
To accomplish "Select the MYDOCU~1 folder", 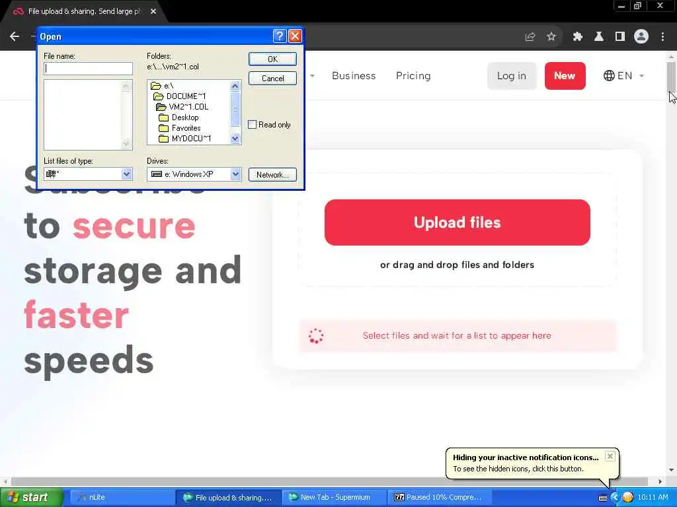I will pyautogui.click(x=185, y=139).
